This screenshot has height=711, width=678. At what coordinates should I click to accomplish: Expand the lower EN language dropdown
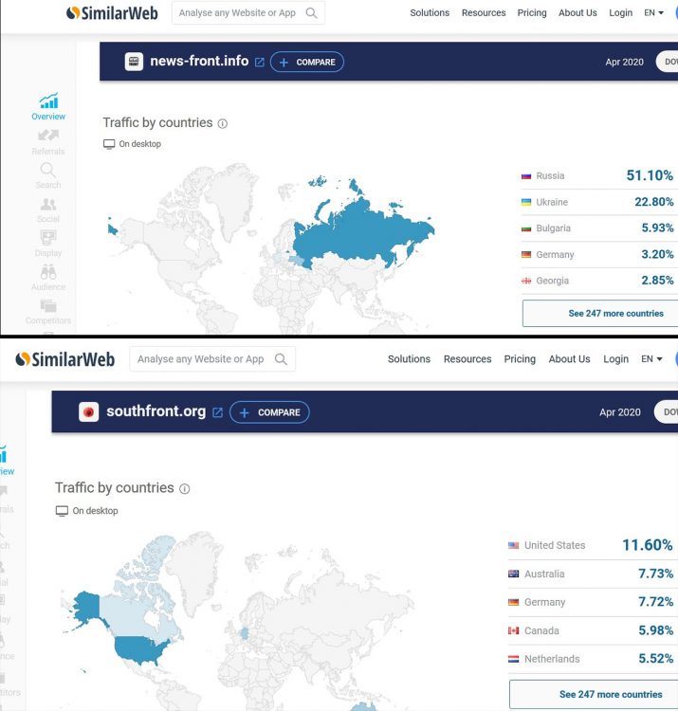(651, 359)
